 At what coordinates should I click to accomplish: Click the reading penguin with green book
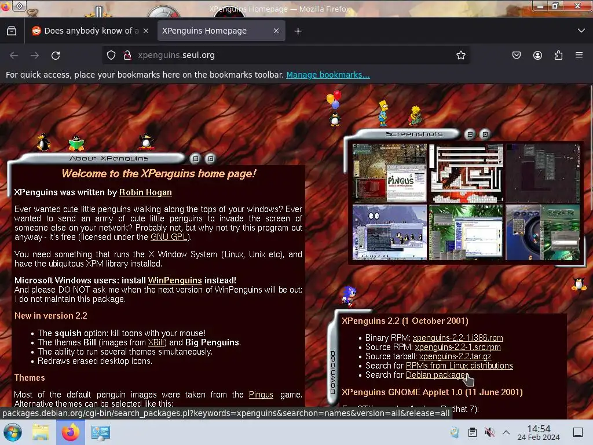[x=76, y=143]
